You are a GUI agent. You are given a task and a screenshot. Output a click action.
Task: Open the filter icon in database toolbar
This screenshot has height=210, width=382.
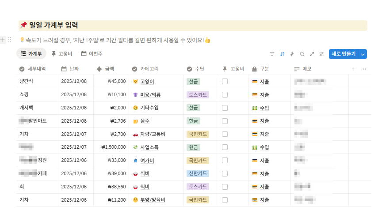272,54
